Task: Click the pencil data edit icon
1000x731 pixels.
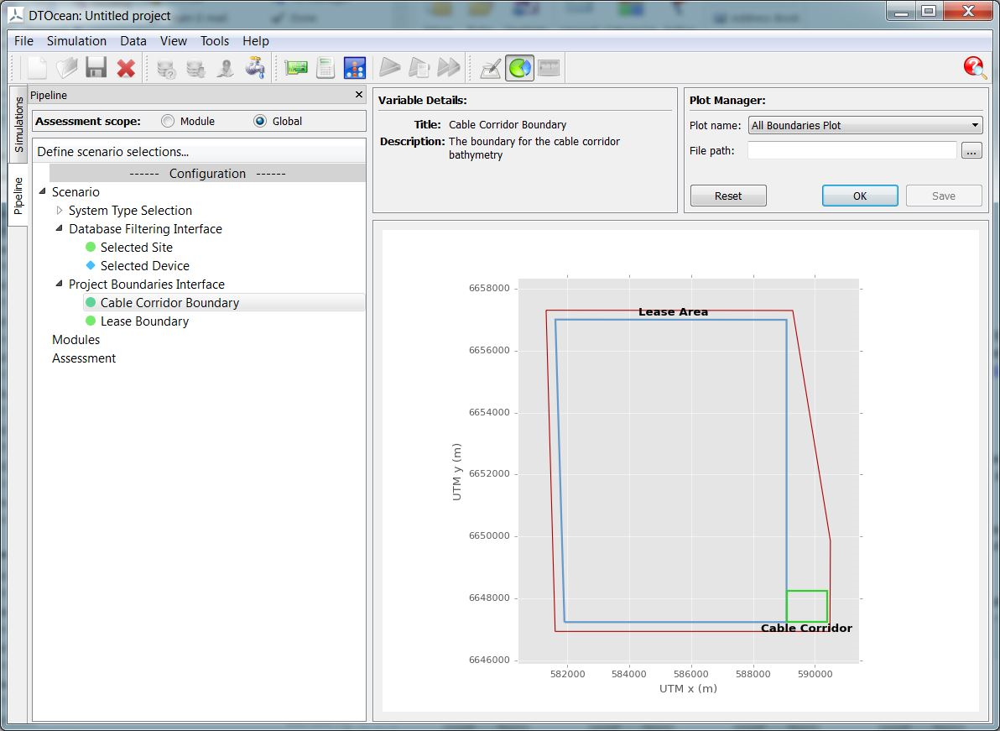Action: (x=491, y=68)
